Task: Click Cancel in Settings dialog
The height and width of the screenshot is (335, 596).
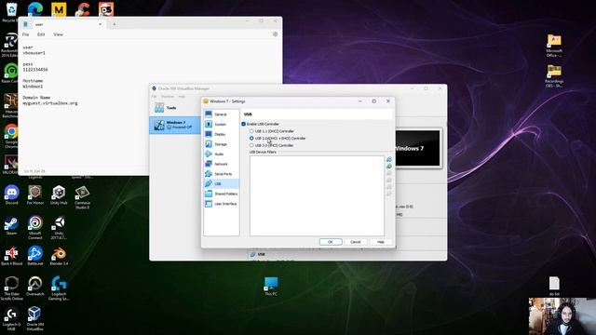Action: (x=356, y=242)
